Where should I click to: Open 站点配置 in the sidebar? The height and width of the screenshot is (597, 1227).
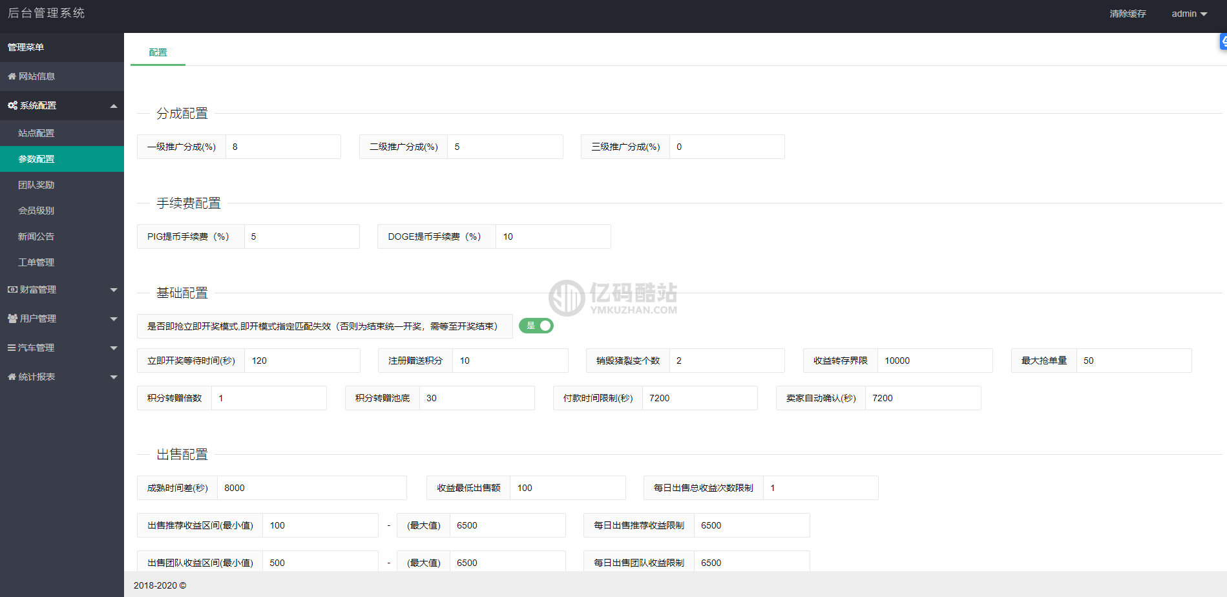click(x=62, y=133)
